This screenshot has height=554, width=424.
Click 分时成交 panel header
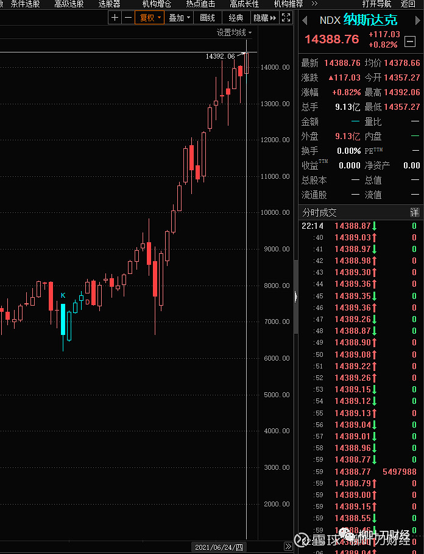click(319, 212)
